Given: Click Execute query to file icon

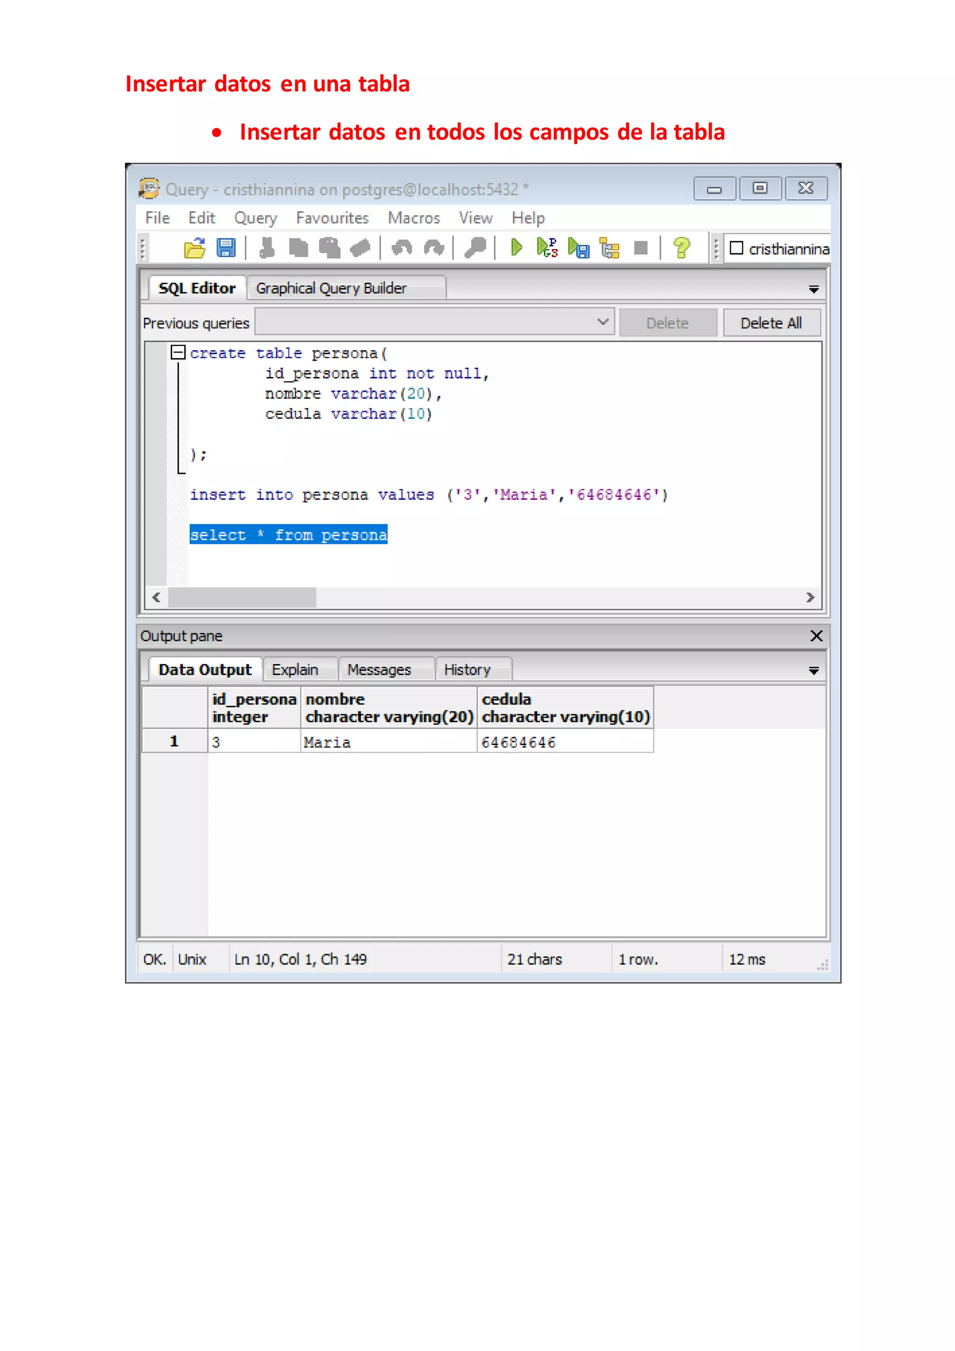Looking at the screenshot, I should click(x=579, y=248).
